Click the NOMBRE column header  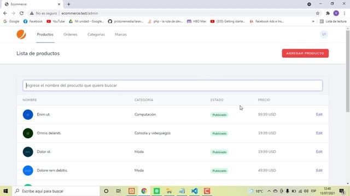(x=30, y=100)
